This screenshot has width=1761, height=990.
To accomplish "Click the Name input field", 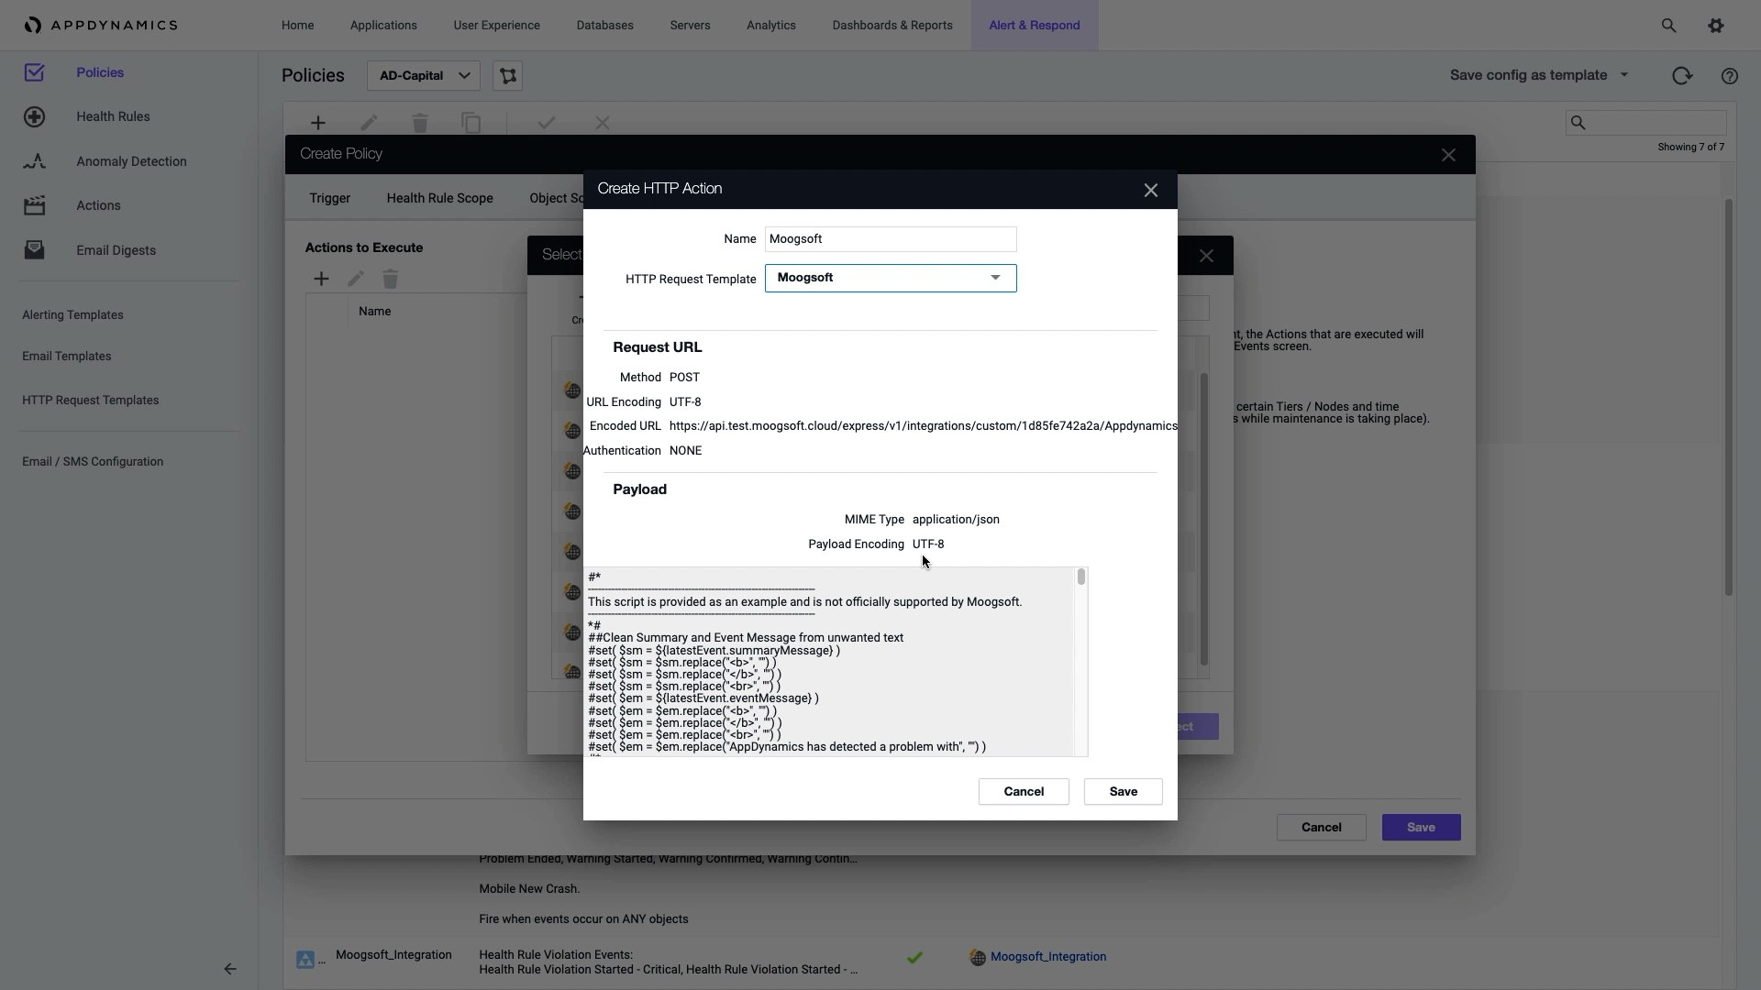I will tap(891, 239).
